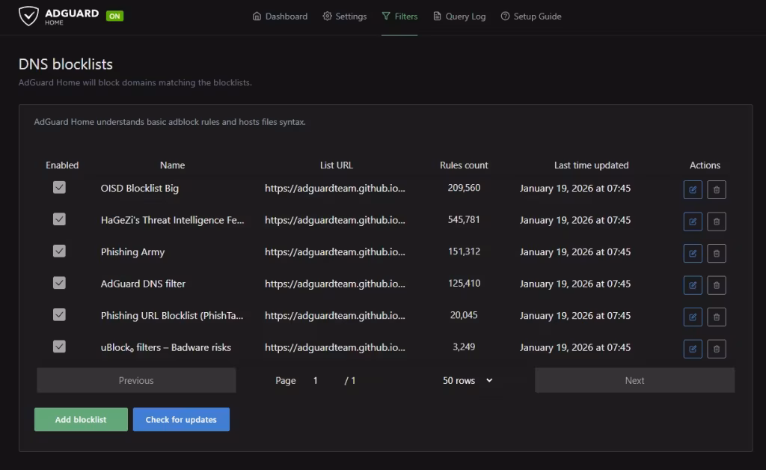Go to the Query Log
766x470 pixels.
pyautogui.click(x=459, y=16)
